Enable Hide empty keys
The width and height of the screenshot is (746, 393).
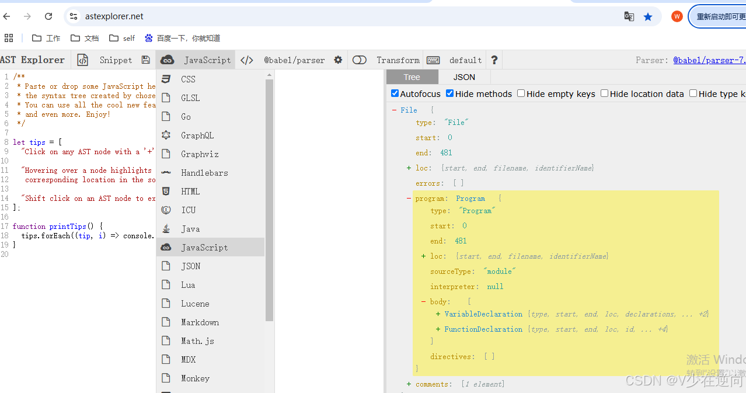(520, 93)
